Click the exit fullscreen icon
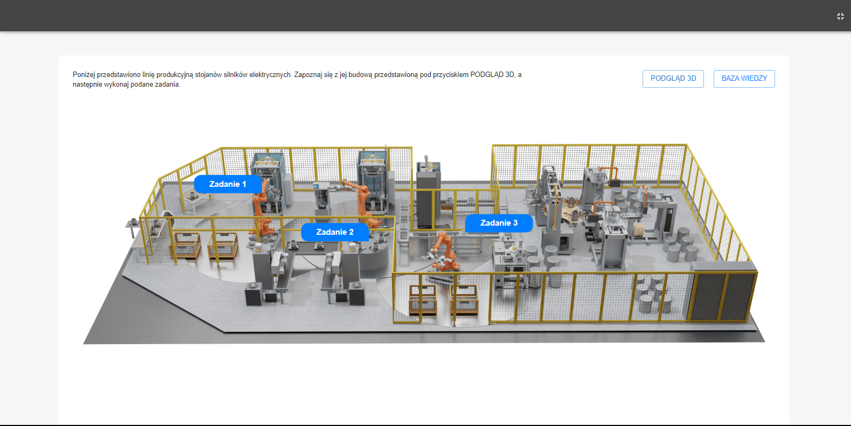Screen dimensions: 851x426 tap(840, 17)
